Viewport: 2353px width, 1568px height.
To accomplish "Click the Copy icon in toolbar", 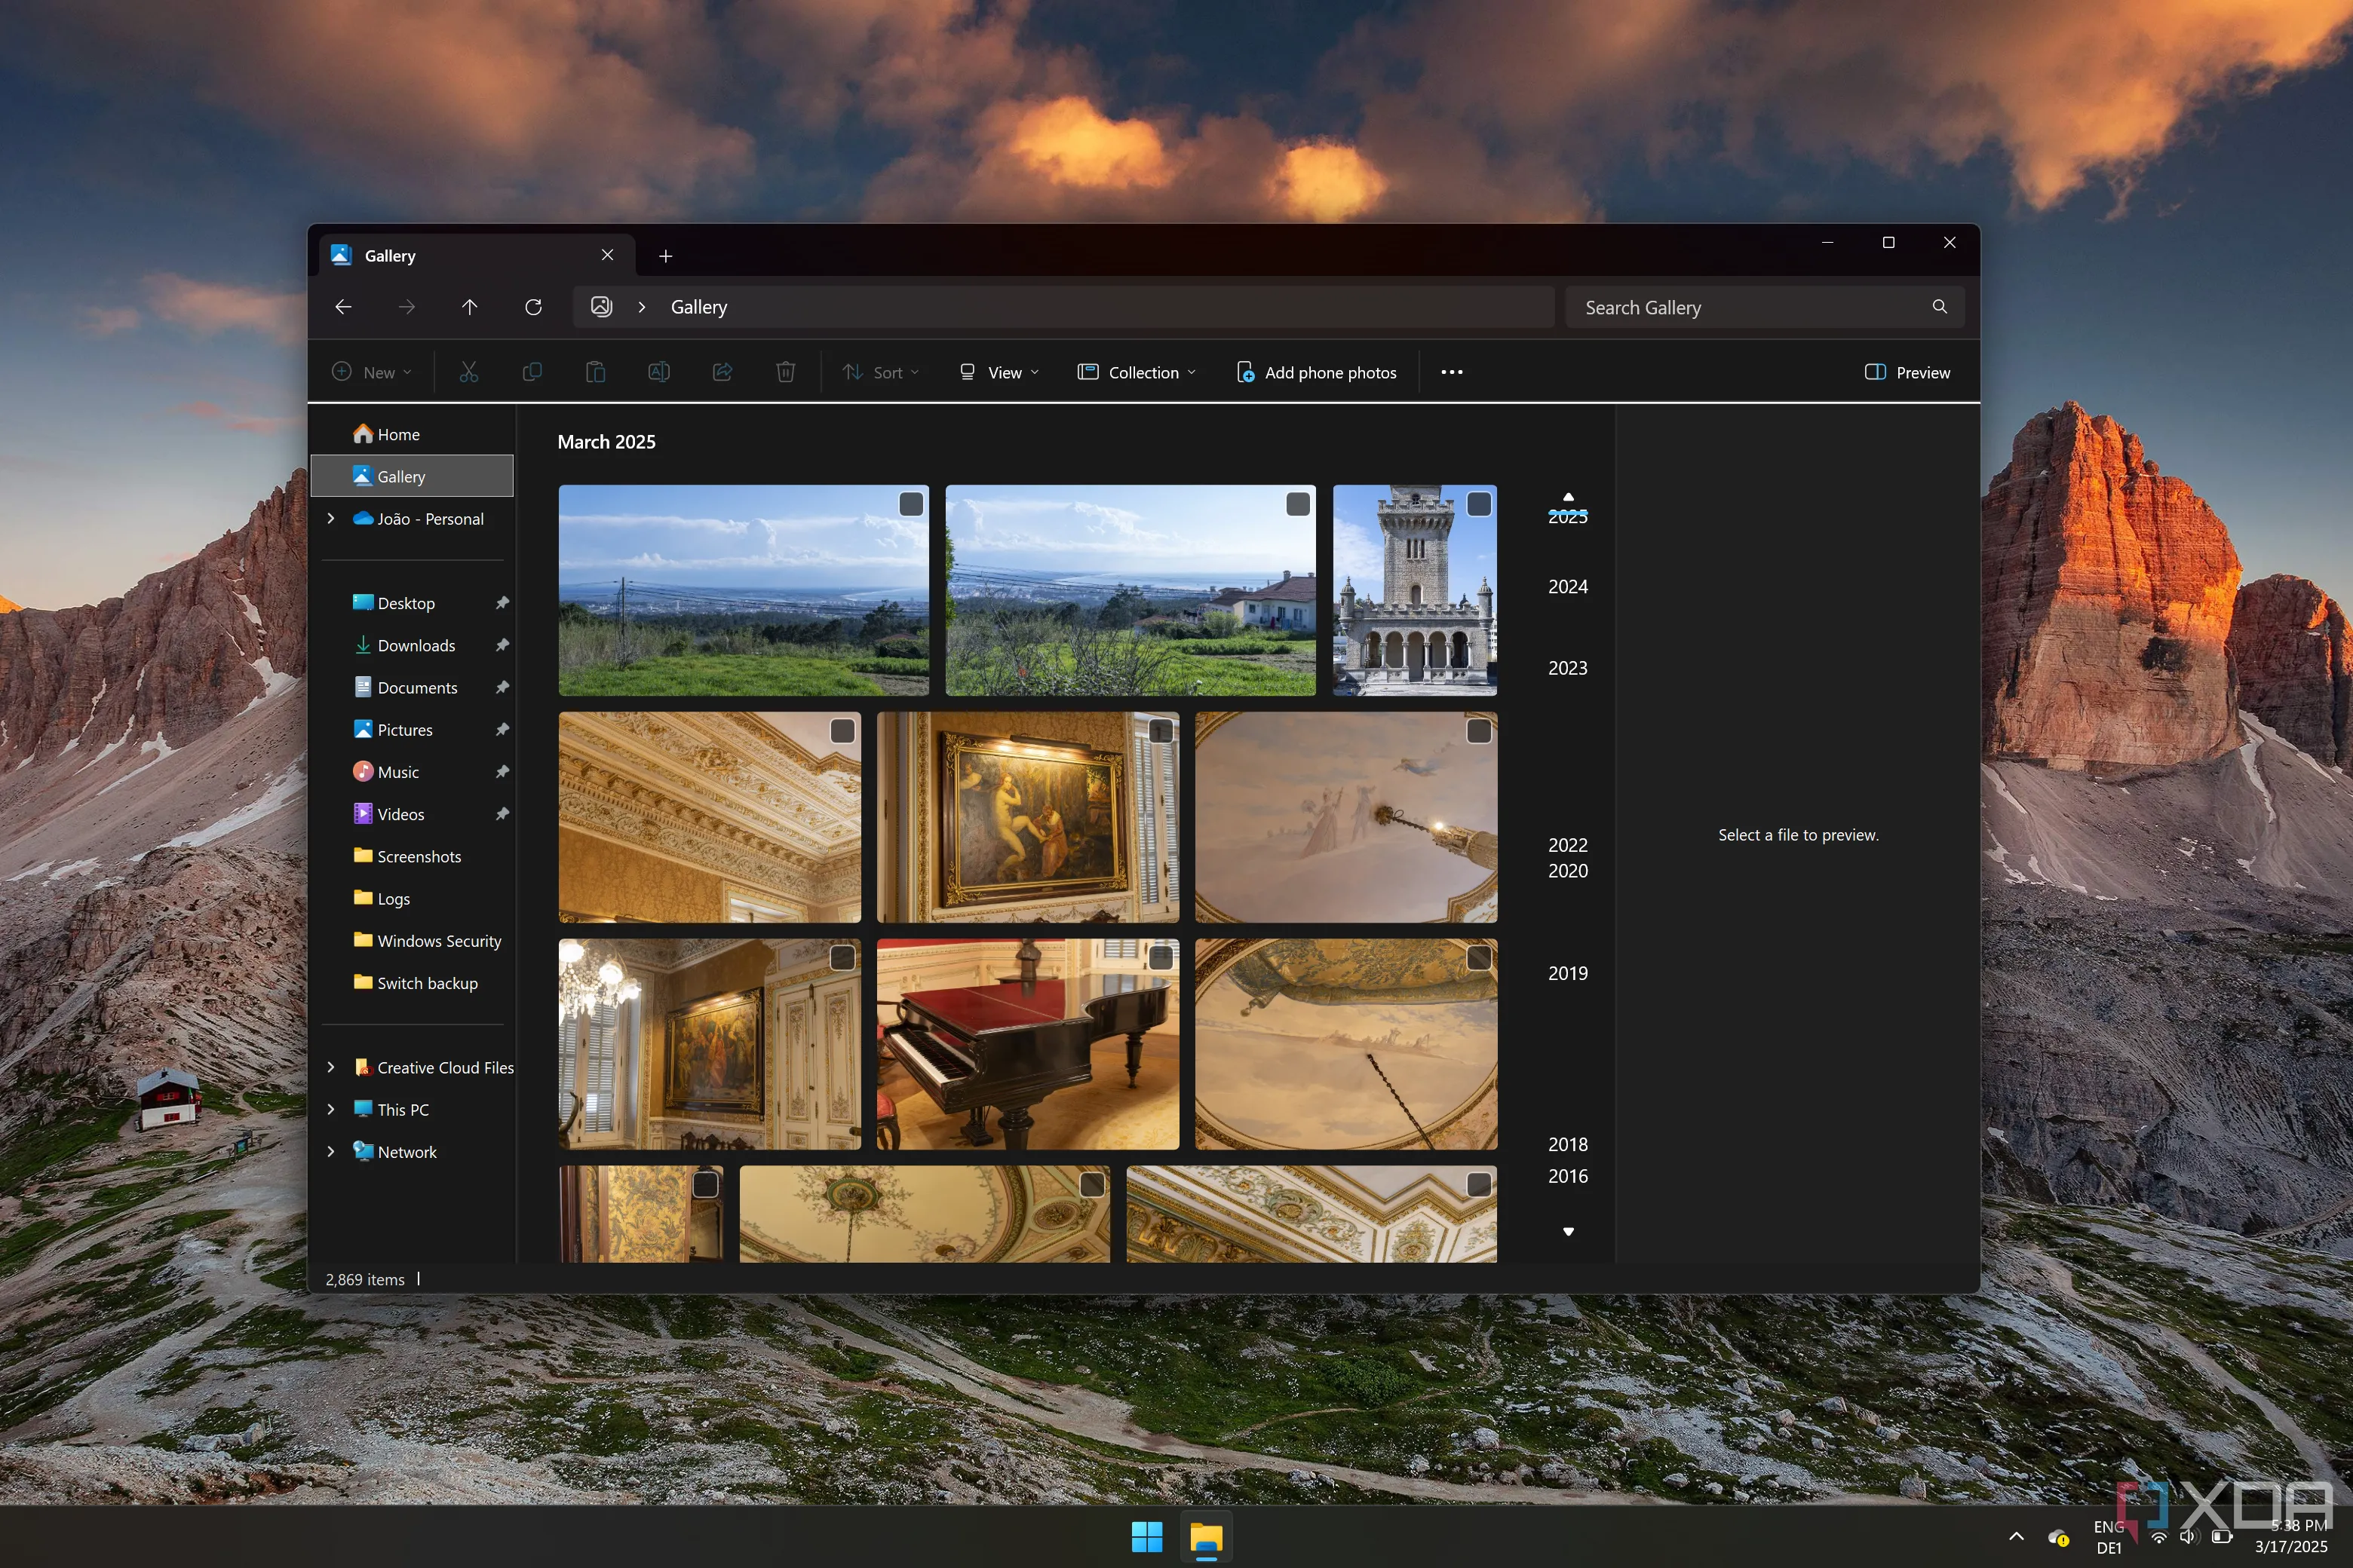I will (532, 372).
